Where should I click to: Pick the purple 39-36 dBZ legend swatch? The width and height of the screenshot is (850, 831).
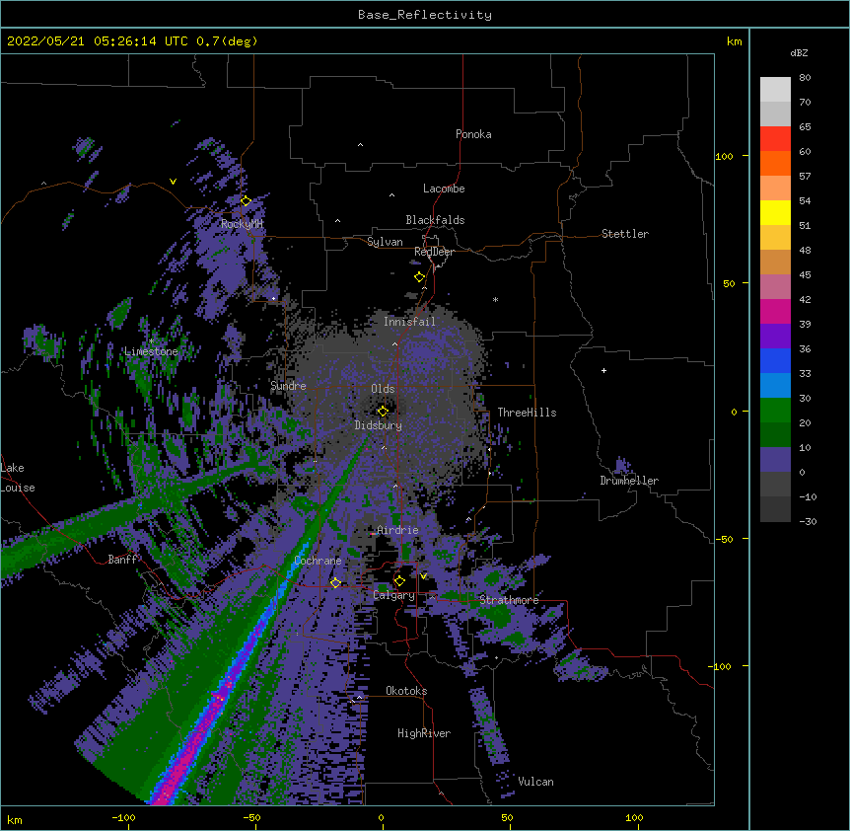[775, 336]
